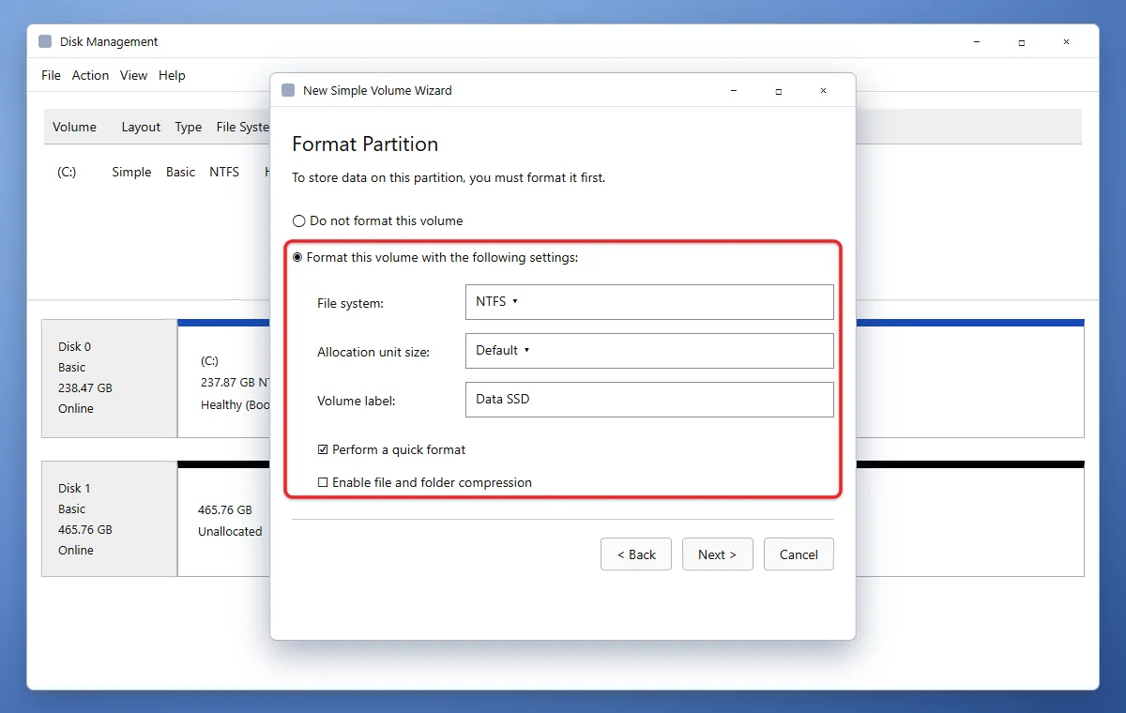
Task: Click the 'Volume label:' label
Action: click(x=357, y=402)
